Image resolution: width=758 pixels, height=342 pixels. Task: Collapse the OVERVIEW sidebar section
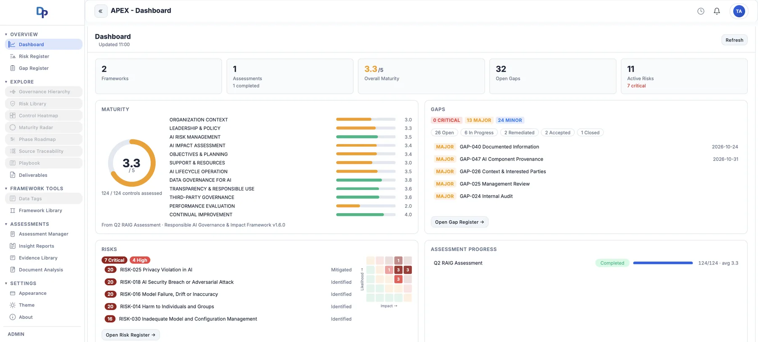click(21, 35)
